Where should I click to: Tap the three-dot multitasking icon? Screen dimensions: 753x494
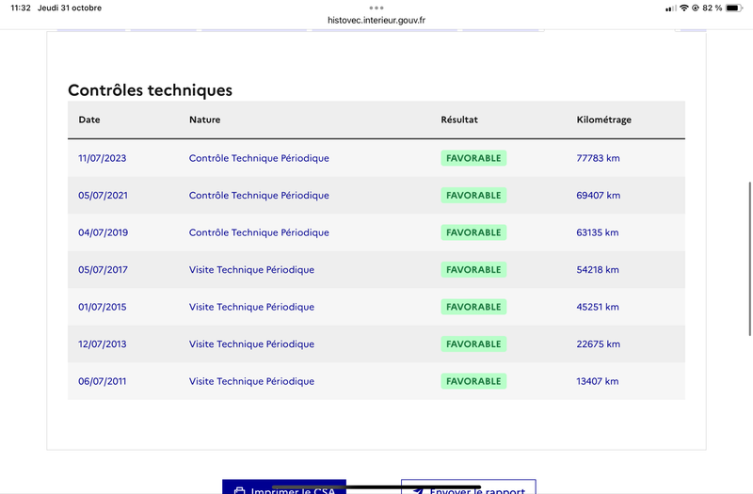tap(376, 8)
